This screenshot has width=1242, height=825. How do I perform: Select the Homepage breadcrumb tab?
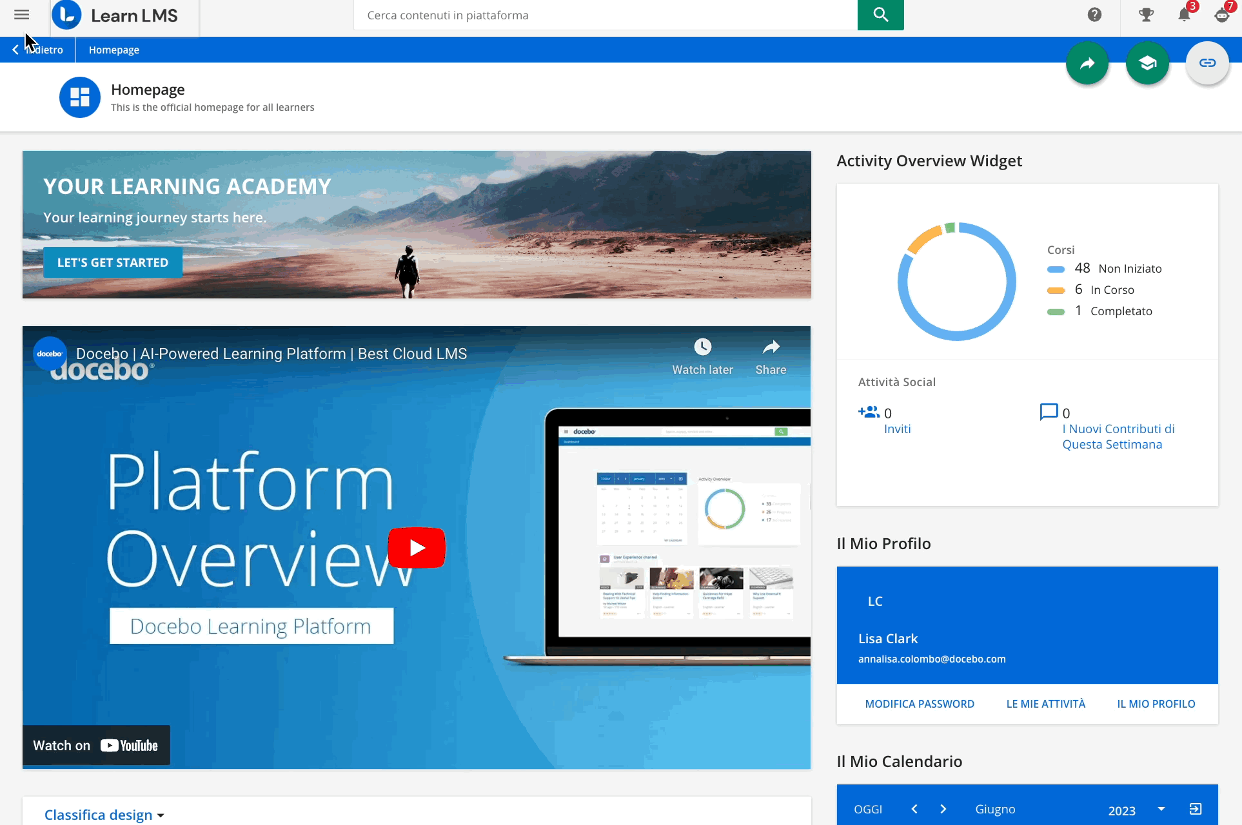114,50
